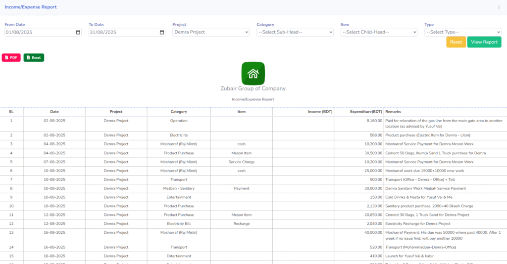Export the report as PDF
This screenshot has width=507, height=264.
(11, 57)
